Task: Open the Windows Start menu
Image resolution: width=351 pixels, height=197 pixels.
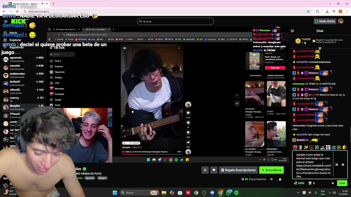Action: (115, 193)
